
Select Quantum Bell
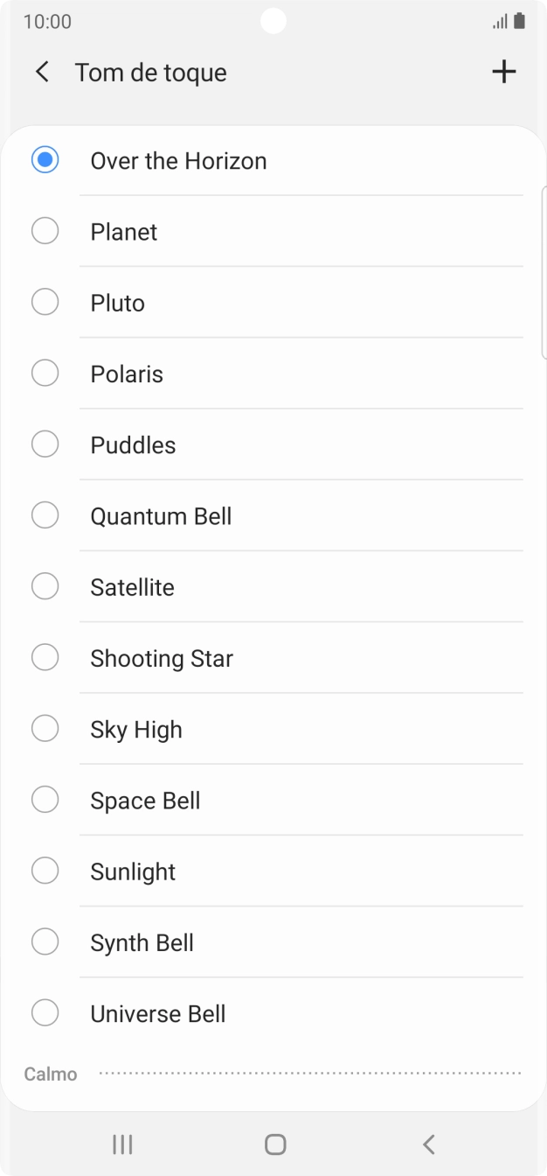tap(45, 514)
